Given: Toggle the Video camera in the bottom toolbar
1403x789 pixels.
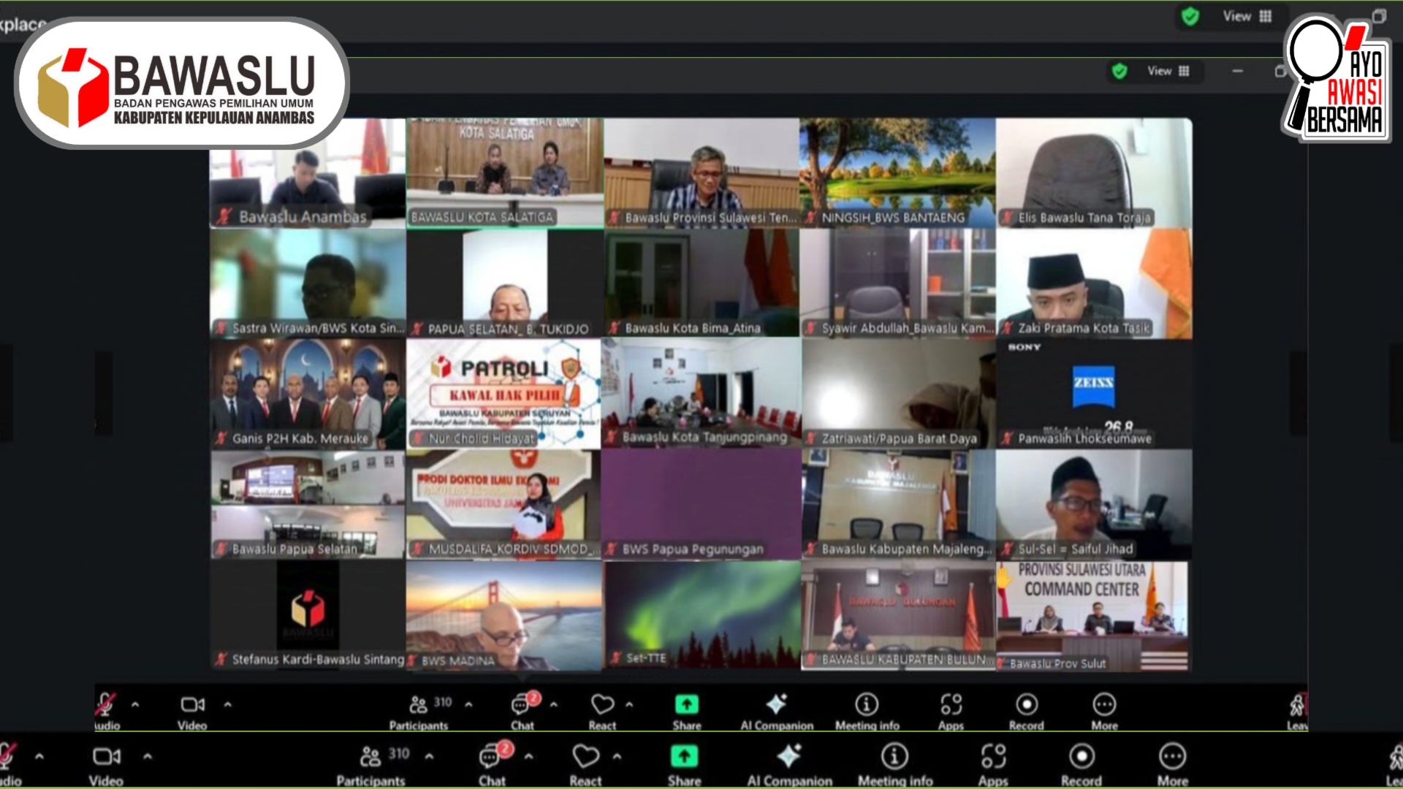Looking at the screenshot, I should tap(107, 757).
